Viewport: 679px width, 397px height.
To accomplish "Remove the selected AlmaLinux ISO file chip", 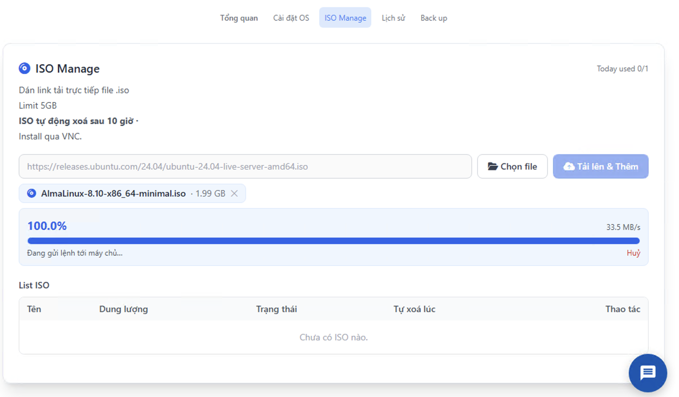I will click(x=234, y=193).
